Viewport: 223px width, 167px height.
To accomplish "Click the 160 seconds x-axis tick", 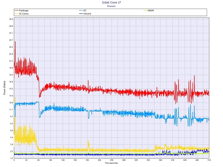I will (x=75, y=160).
